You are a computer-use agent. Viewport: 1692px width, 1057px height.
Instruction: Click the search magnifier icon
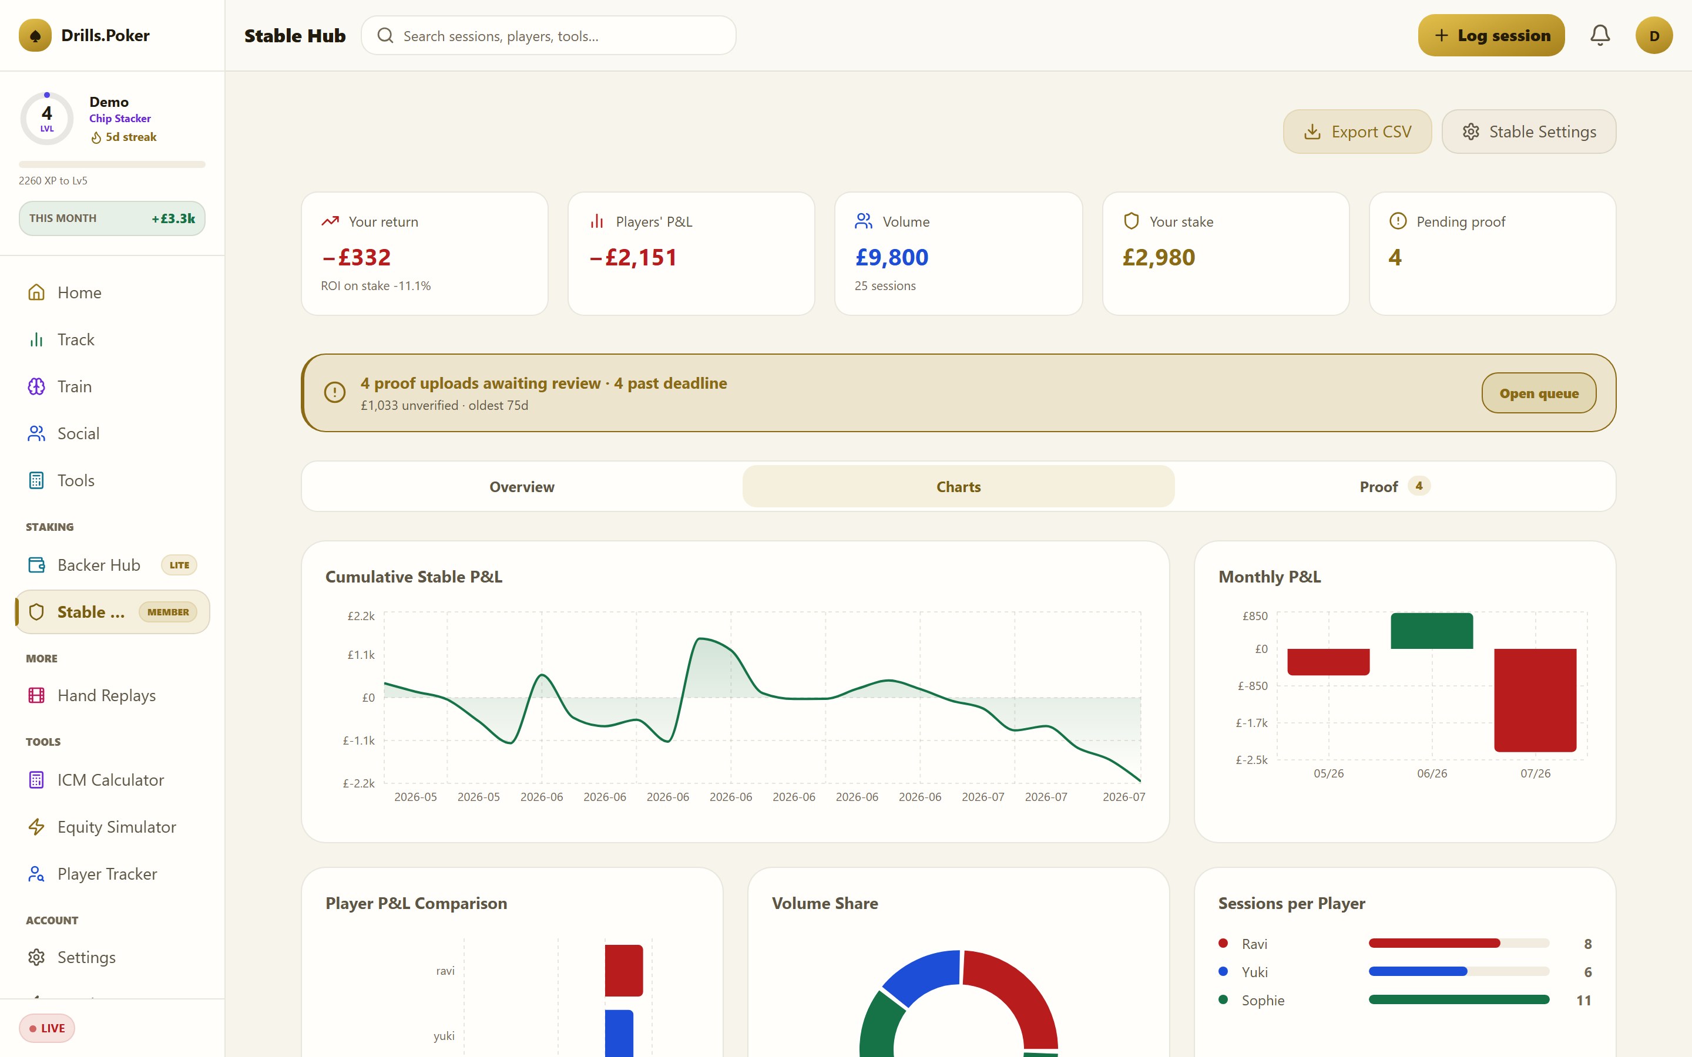tap(385, 36)
